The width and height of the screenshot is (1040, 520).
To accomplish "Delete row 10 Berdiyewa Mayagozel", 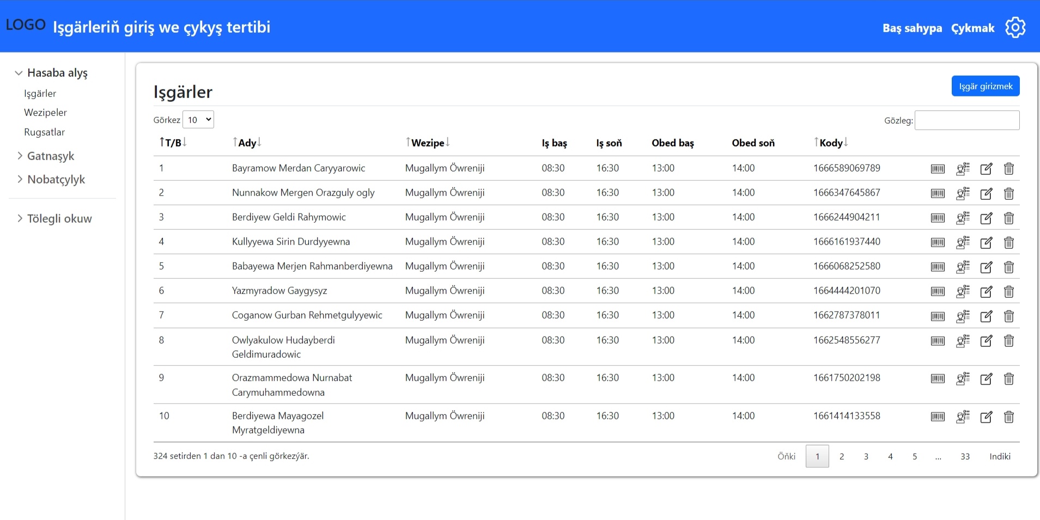I will (1008, 417).
